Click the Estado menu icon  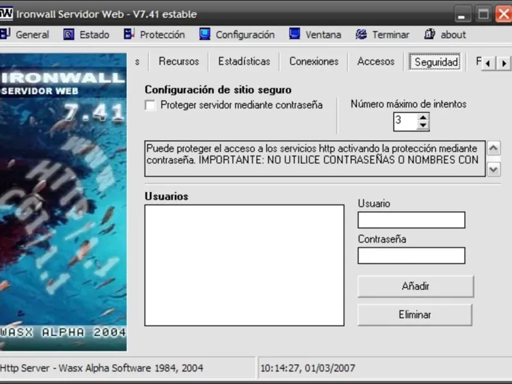pyautogui.click(x=69, y=35)
